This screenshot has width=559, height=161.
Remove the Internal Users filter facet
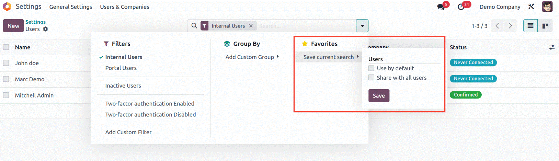pyautogui.click(x=251, y=26)
